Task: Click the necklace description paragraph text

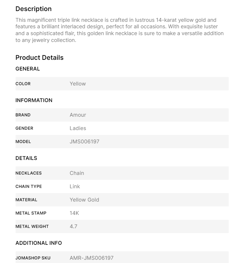Action: coord(120,31)
